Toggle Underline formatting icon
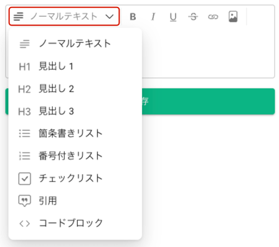 [173, 17]
